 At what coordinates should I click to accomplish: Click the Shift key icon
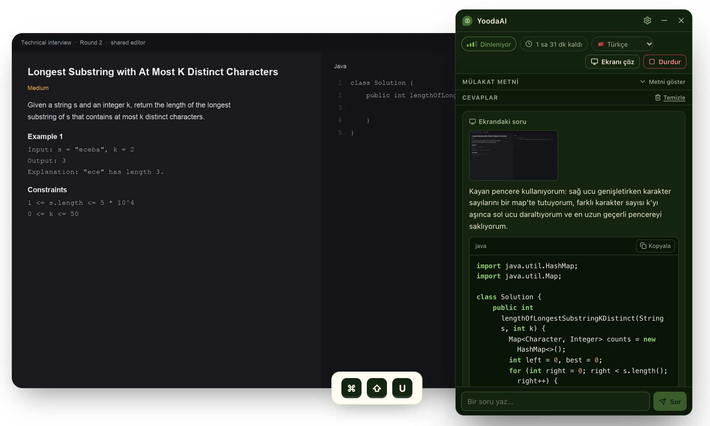(x=377, y=388)
